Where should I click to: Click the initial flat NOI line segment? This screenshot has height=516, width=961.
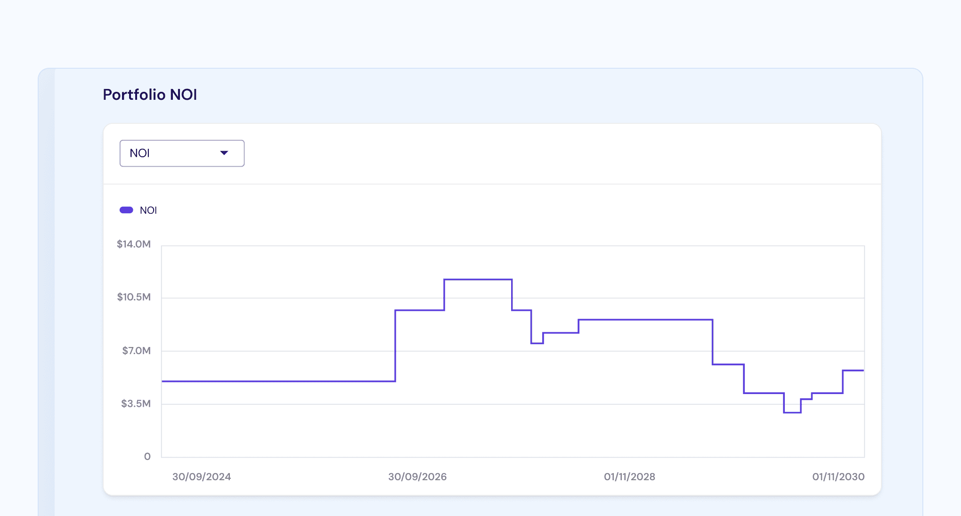click(278, 381)
